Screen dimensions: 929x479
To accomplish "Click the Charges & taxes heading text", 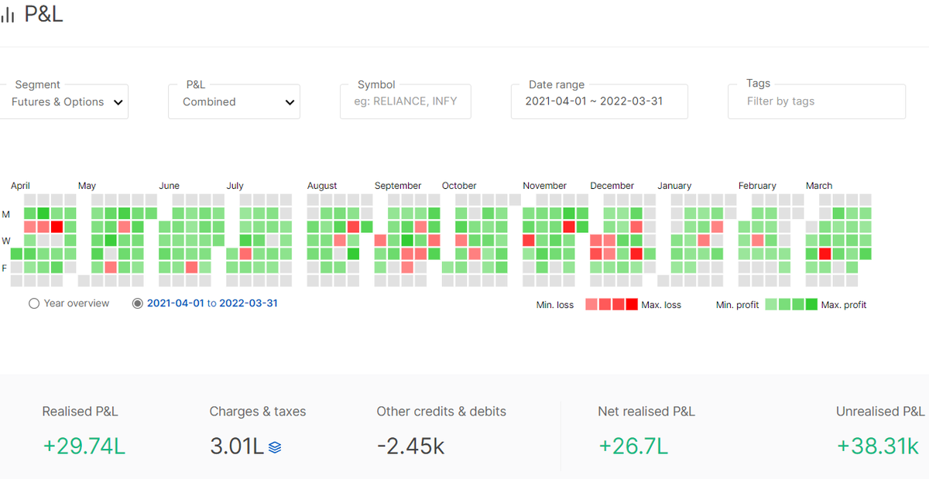I will click(x=258, y=412).
